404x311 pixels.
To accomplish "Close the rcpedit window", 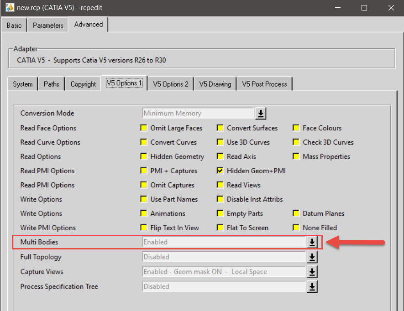I will (x=391, y=8).
